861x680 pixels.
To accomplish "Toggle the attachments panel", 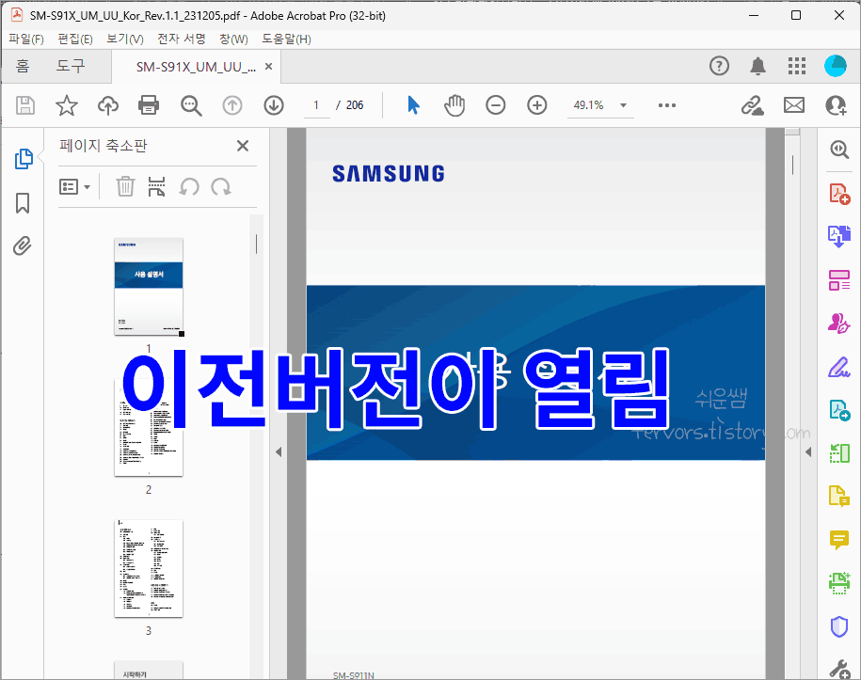I will point(22,245).
